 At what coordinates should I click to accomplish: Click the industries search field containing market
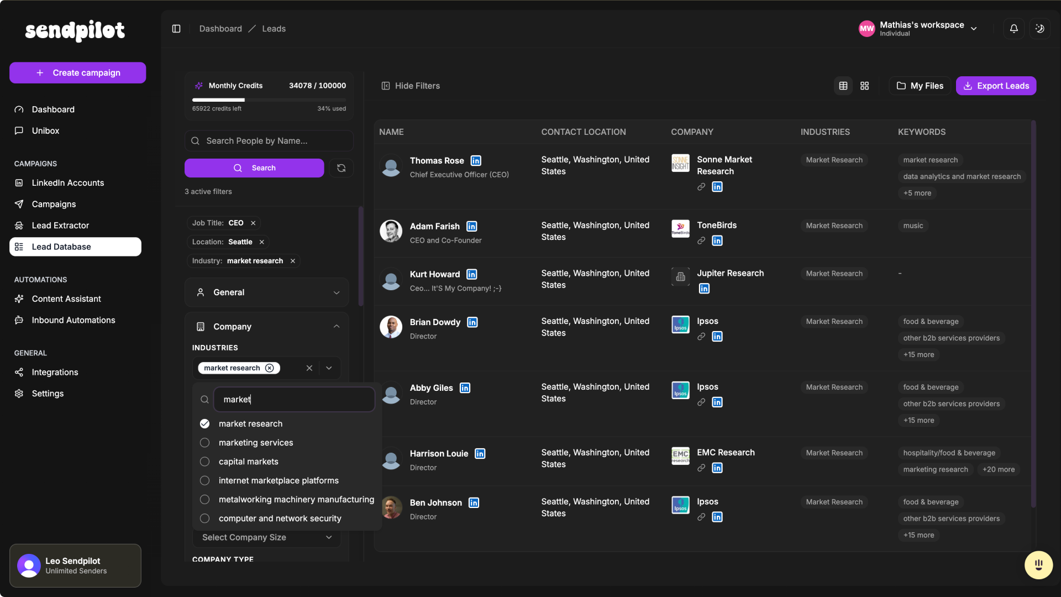[x=295, y=400]
